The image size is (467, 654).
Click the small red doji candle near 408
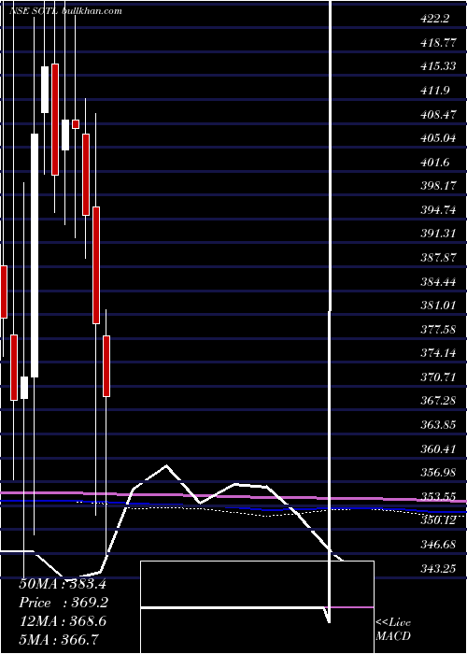76,124
